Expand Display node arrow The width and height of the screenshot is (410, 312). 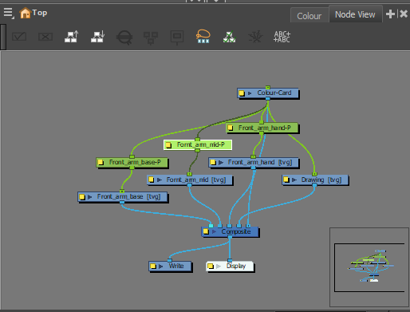[219, 267]
